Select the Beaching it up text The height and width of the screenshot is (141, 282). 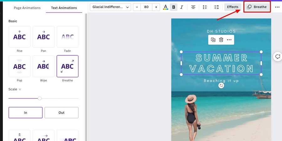tap(221, 81)
